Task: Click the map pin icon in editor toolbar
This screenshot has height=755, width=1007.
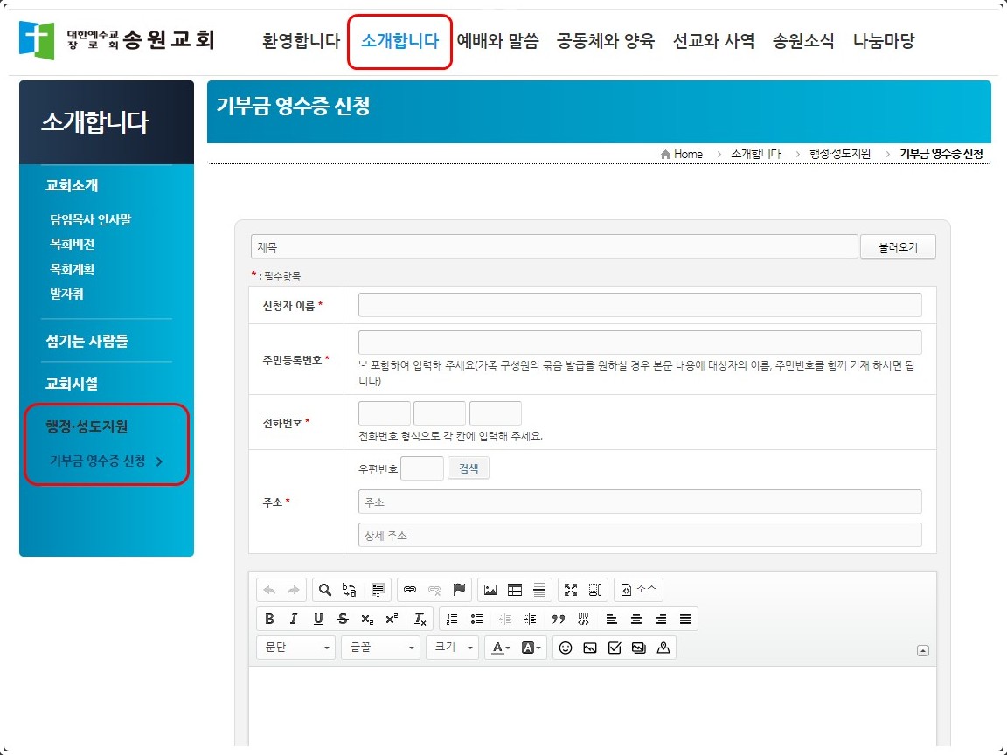Action: tap(663, 648)
